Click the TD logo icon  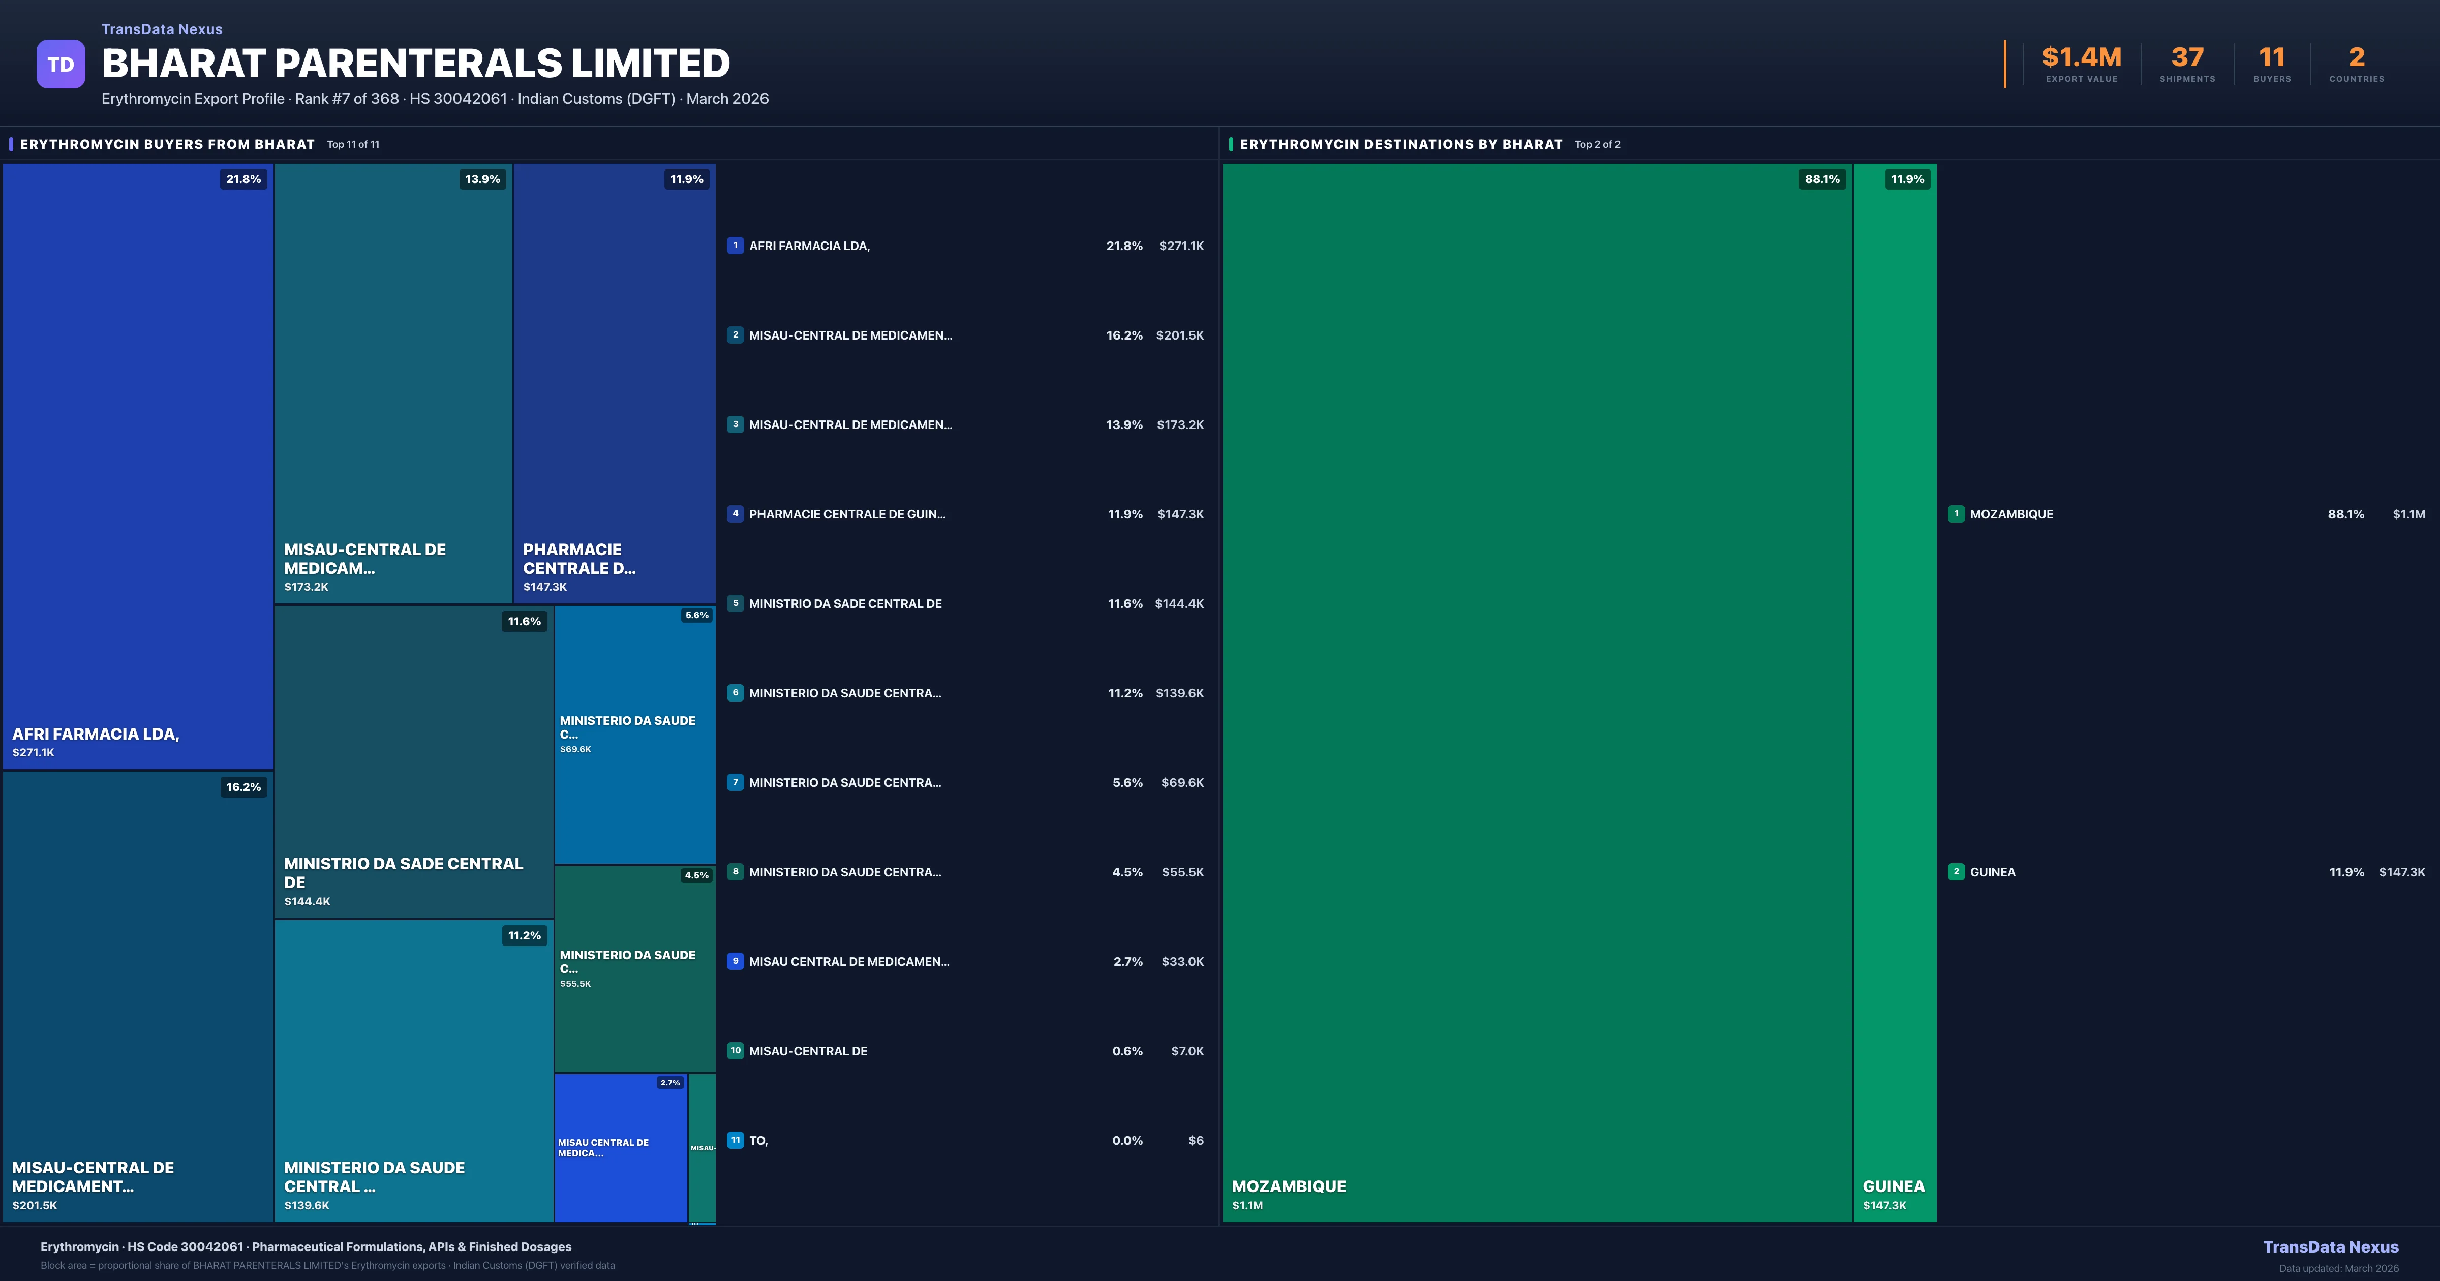pyautogui.click(x=60, y=65)
